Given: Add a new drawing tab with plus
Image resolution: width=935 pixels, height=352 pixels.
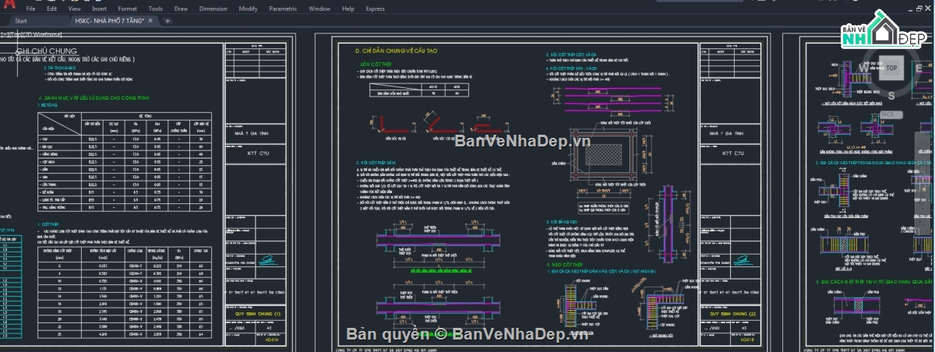Looking at the screenshot, I should click(168, 21).
